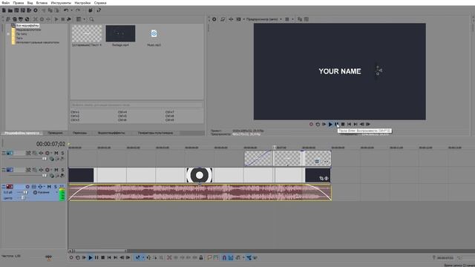Click the Redo arrow in main toolbar
This screenshot has height=267, width=475.
pos(78,10)
